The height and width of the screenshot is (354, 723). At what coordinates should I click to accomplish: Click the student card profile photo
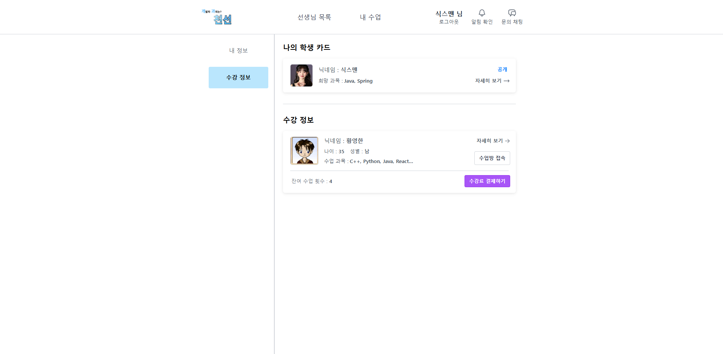pyautogui.click(x=302, y=75)
